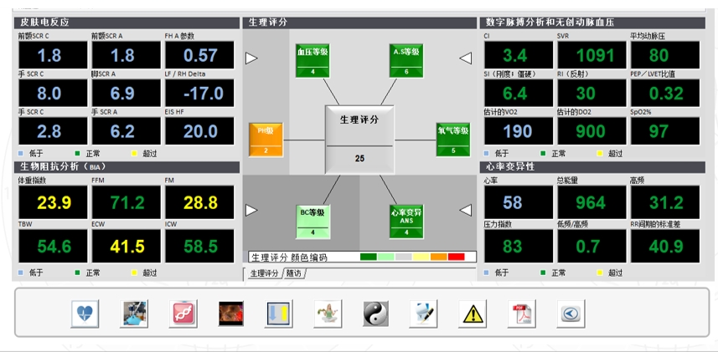Open the heart ECG icon in bottom toolbar

[85, 314]
